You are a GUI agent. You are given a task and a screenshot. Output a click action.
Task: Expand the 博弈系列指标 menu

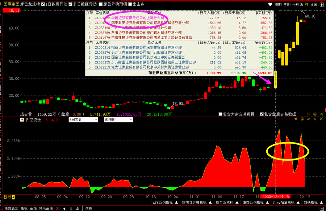click(256, 202)
